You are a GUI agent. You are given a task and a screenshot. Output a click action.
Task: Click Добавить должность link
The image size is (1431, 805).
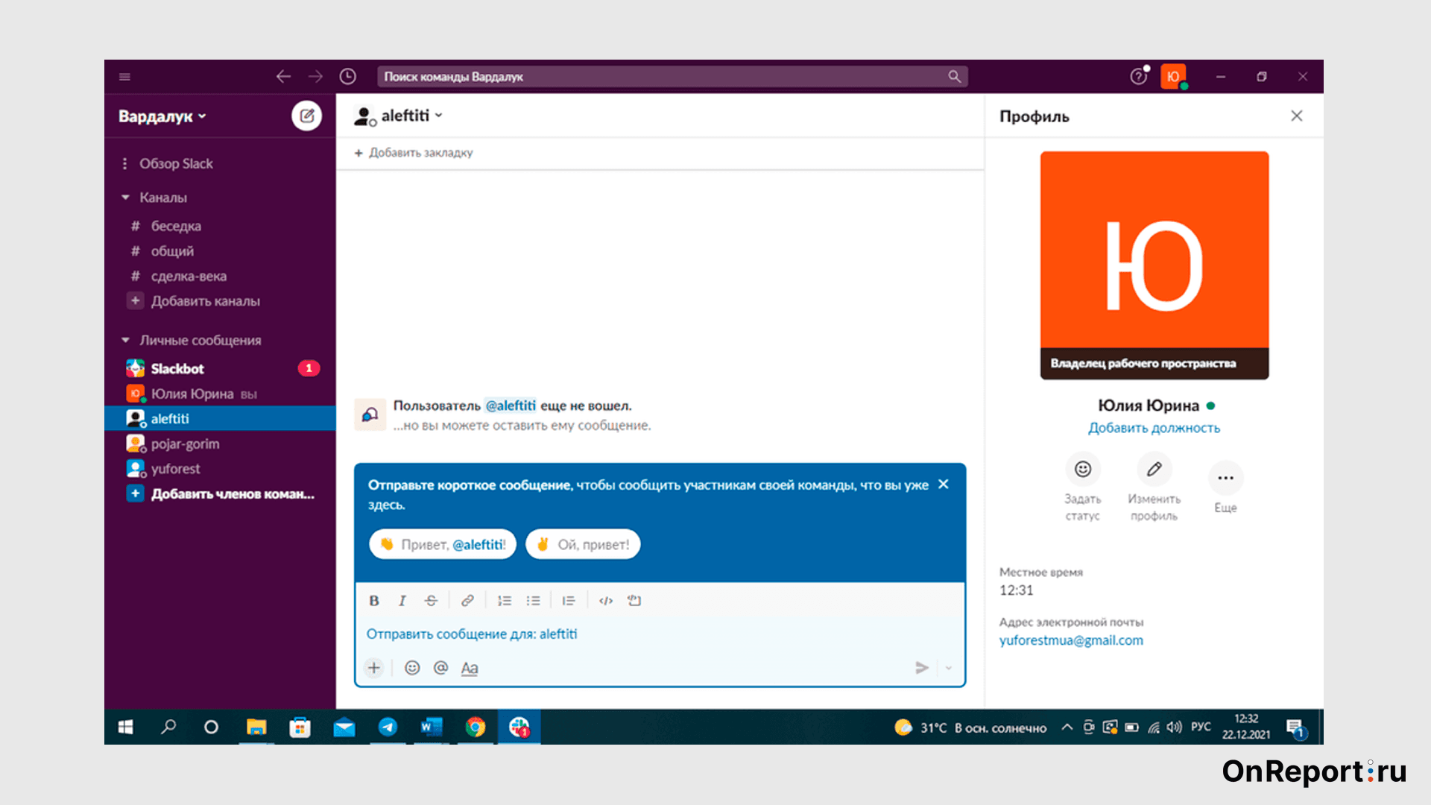click(x=1154, y=428)
